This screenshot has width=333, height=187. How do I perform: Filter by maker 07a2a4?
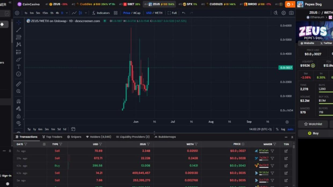click(x=272, y=151)
